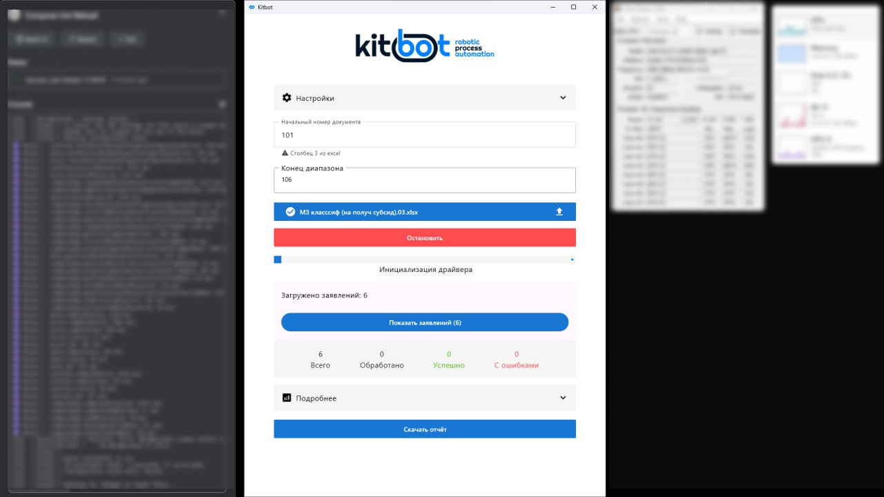The image size is (884, 497).
Task: Stop the process with the Остановить button
Action: 425,237
